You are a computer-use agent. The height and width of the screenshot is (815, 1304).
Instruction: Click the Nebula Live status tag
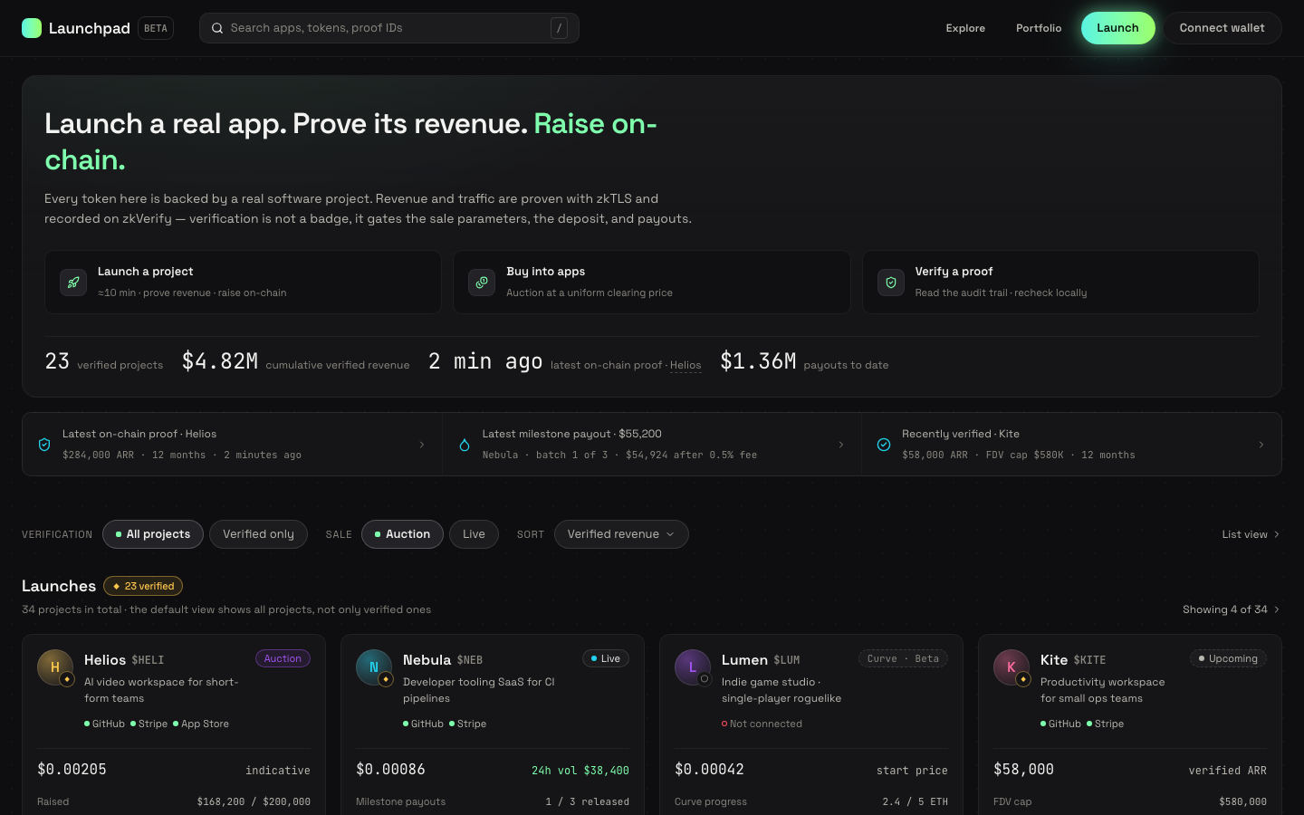pos(606,658)
